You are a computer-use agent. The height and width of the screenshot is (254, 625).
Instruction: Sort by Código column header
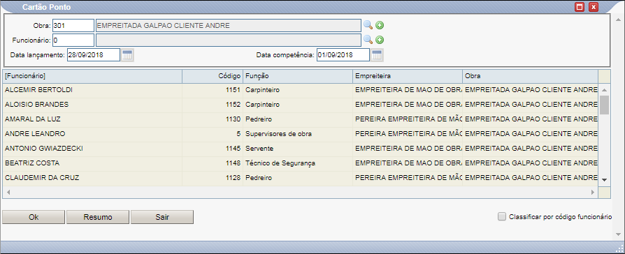point(213,76)
